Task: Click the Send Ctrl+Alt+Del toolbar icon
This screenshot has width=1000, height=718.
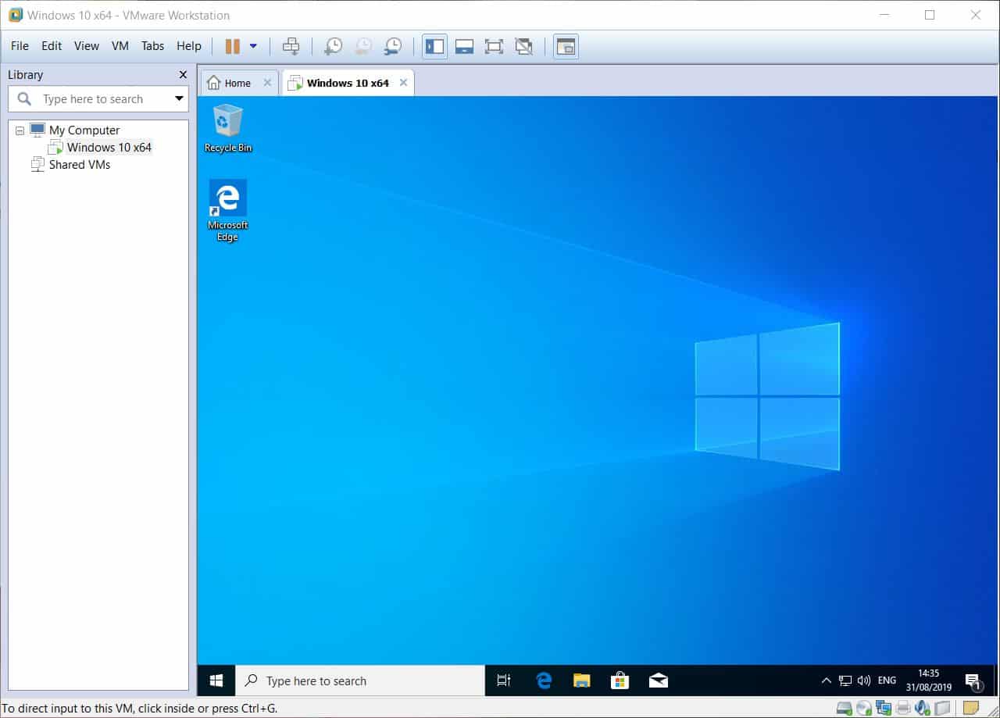Action: (x=291, y=46)
